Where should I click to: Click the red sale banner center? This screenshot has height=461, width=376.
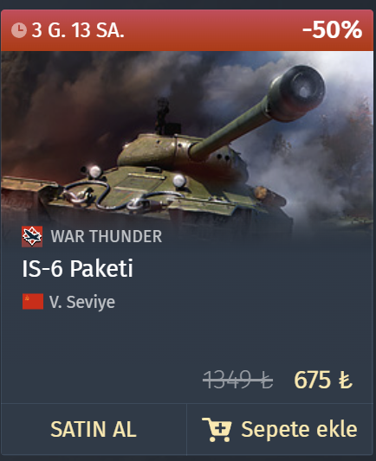(187, 30)
